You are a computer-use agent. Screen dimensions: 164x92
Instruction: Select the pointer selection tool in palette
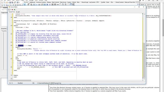[x=25, y=5]
